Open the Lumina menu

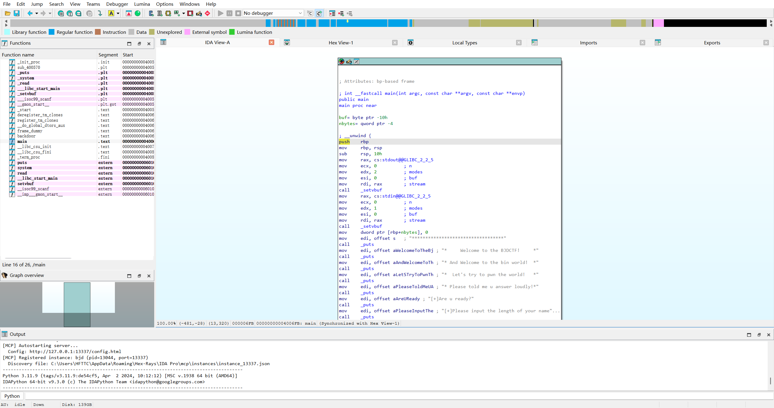[x=142, y=4]
